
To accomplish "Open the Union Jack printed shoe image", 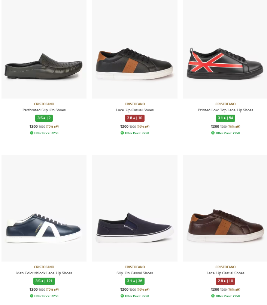I will pyautogui.click(x=225, y=49).
